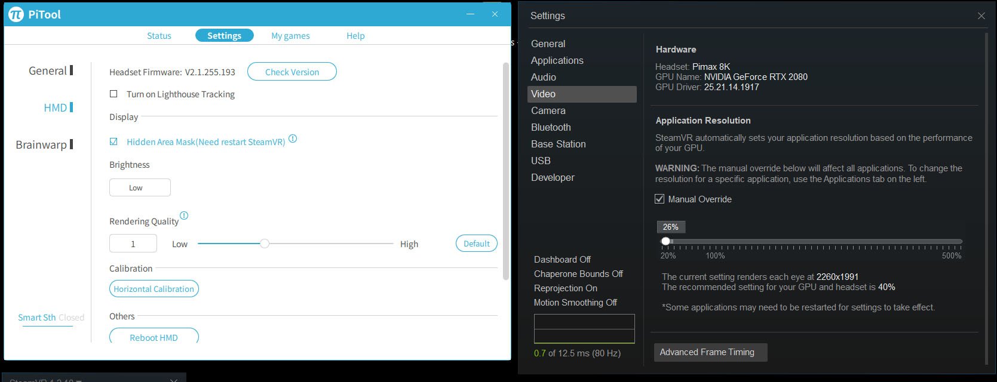The width and height of the screenshot is (997, 382).
Task: Click the Smart Sth link
Action: 36,318
